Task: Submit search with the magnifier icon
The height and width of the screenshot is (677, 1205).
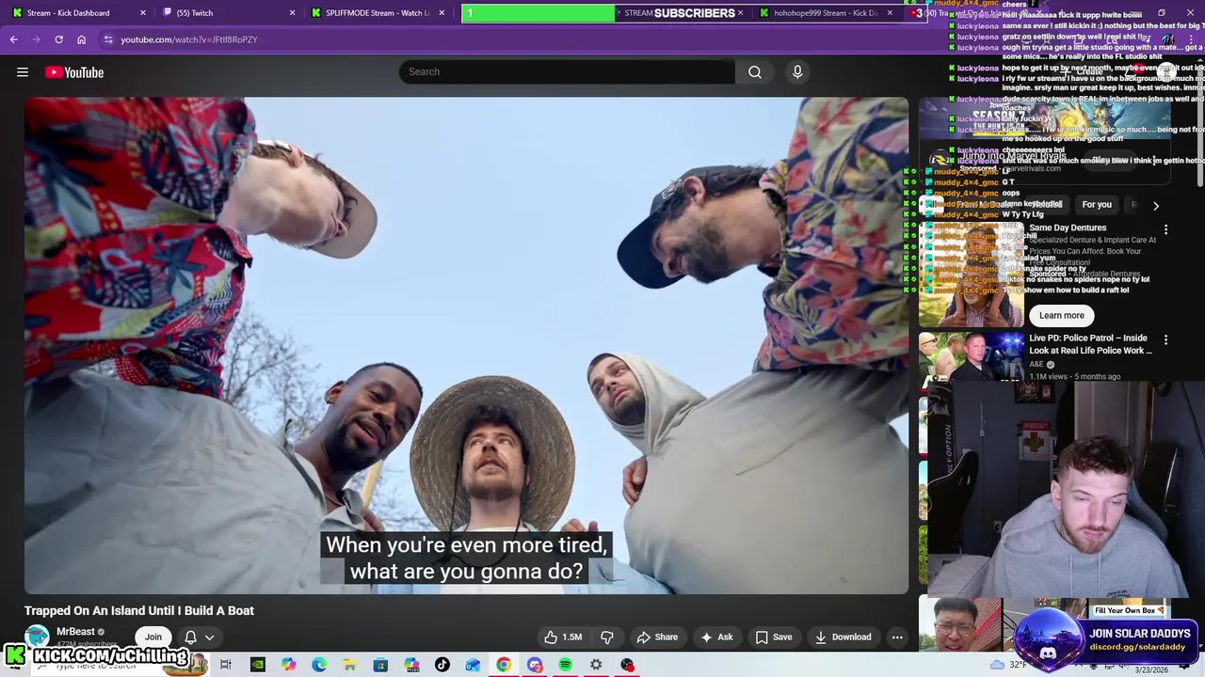Action: click(x=755, y=71)
